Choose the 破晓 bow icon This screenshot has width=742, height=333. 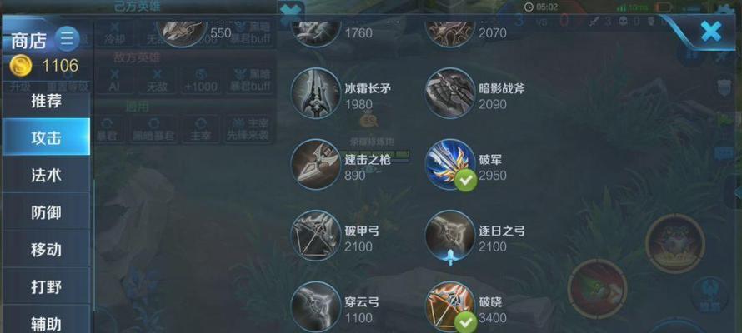tap(450, 307)
